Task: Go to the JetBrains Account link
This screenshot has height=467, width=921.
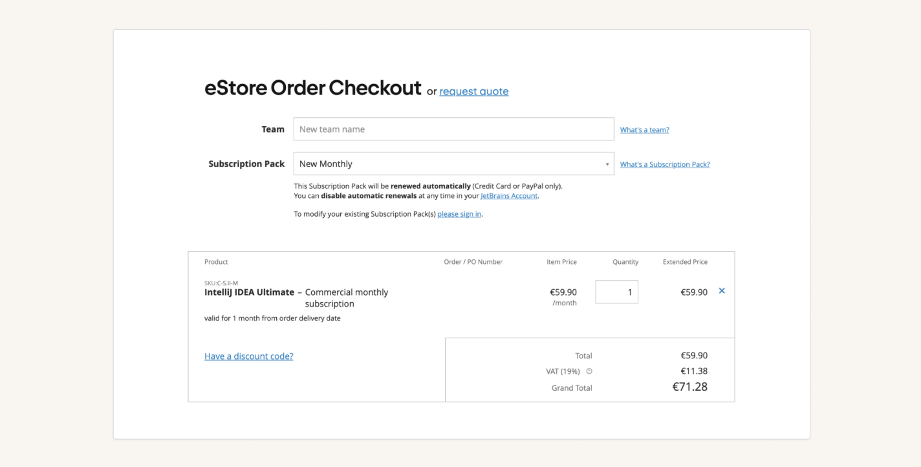Action: click(x=508, y=196)
